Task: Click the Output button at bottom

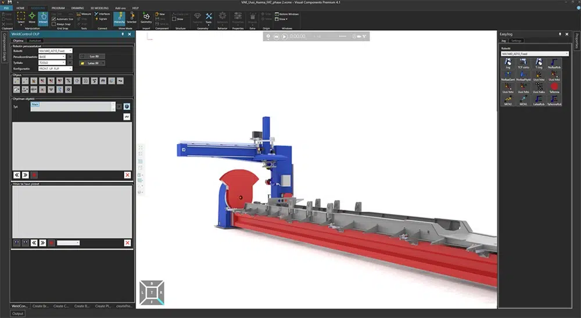Action: (19, 314)
